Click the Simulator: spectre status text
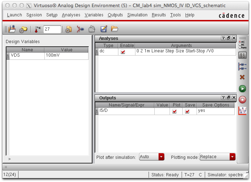Screen dimensions: 251x182 coord(225,175)
